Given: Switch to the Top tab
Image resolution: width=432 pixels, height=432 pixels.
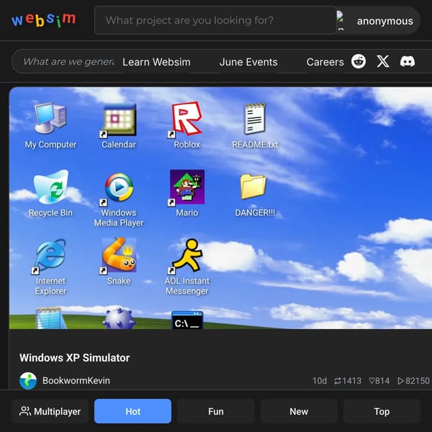Looking at the screenshot, I should pyautogui.click(x=382, y=411).
